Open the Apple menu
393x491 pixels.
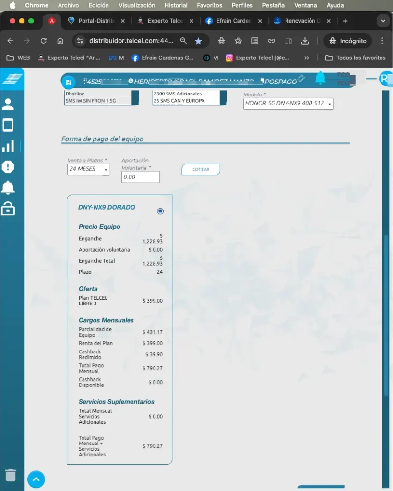[12, 5]
